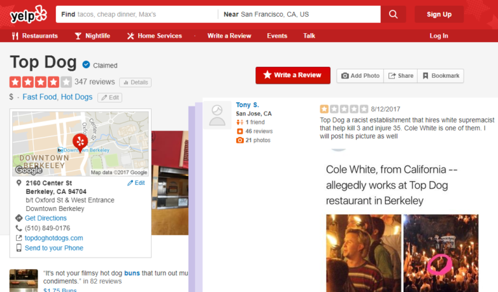Open the torch crowd review photo
The image size is (498, 292).
pyautogui.click(x=441, y=253)
